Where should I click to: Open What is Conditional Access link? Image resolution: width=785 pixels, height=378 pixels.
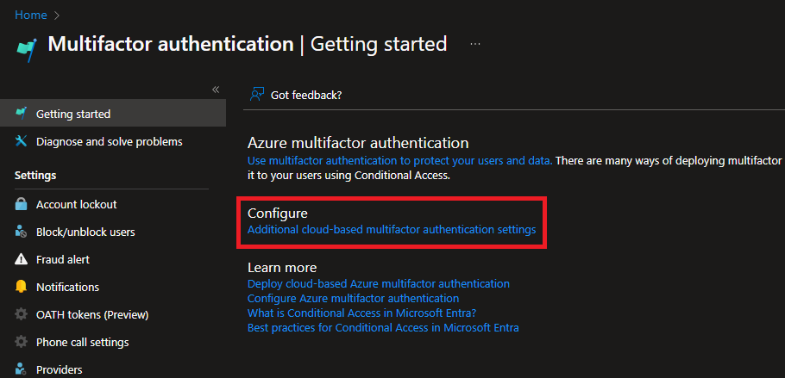click(x=362, y=313)
